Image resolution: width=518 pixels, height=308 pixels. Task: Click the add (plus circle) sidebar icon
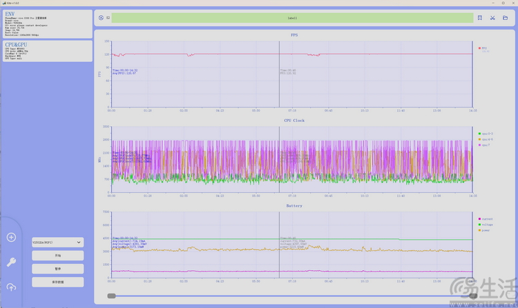tap(11, 238)
